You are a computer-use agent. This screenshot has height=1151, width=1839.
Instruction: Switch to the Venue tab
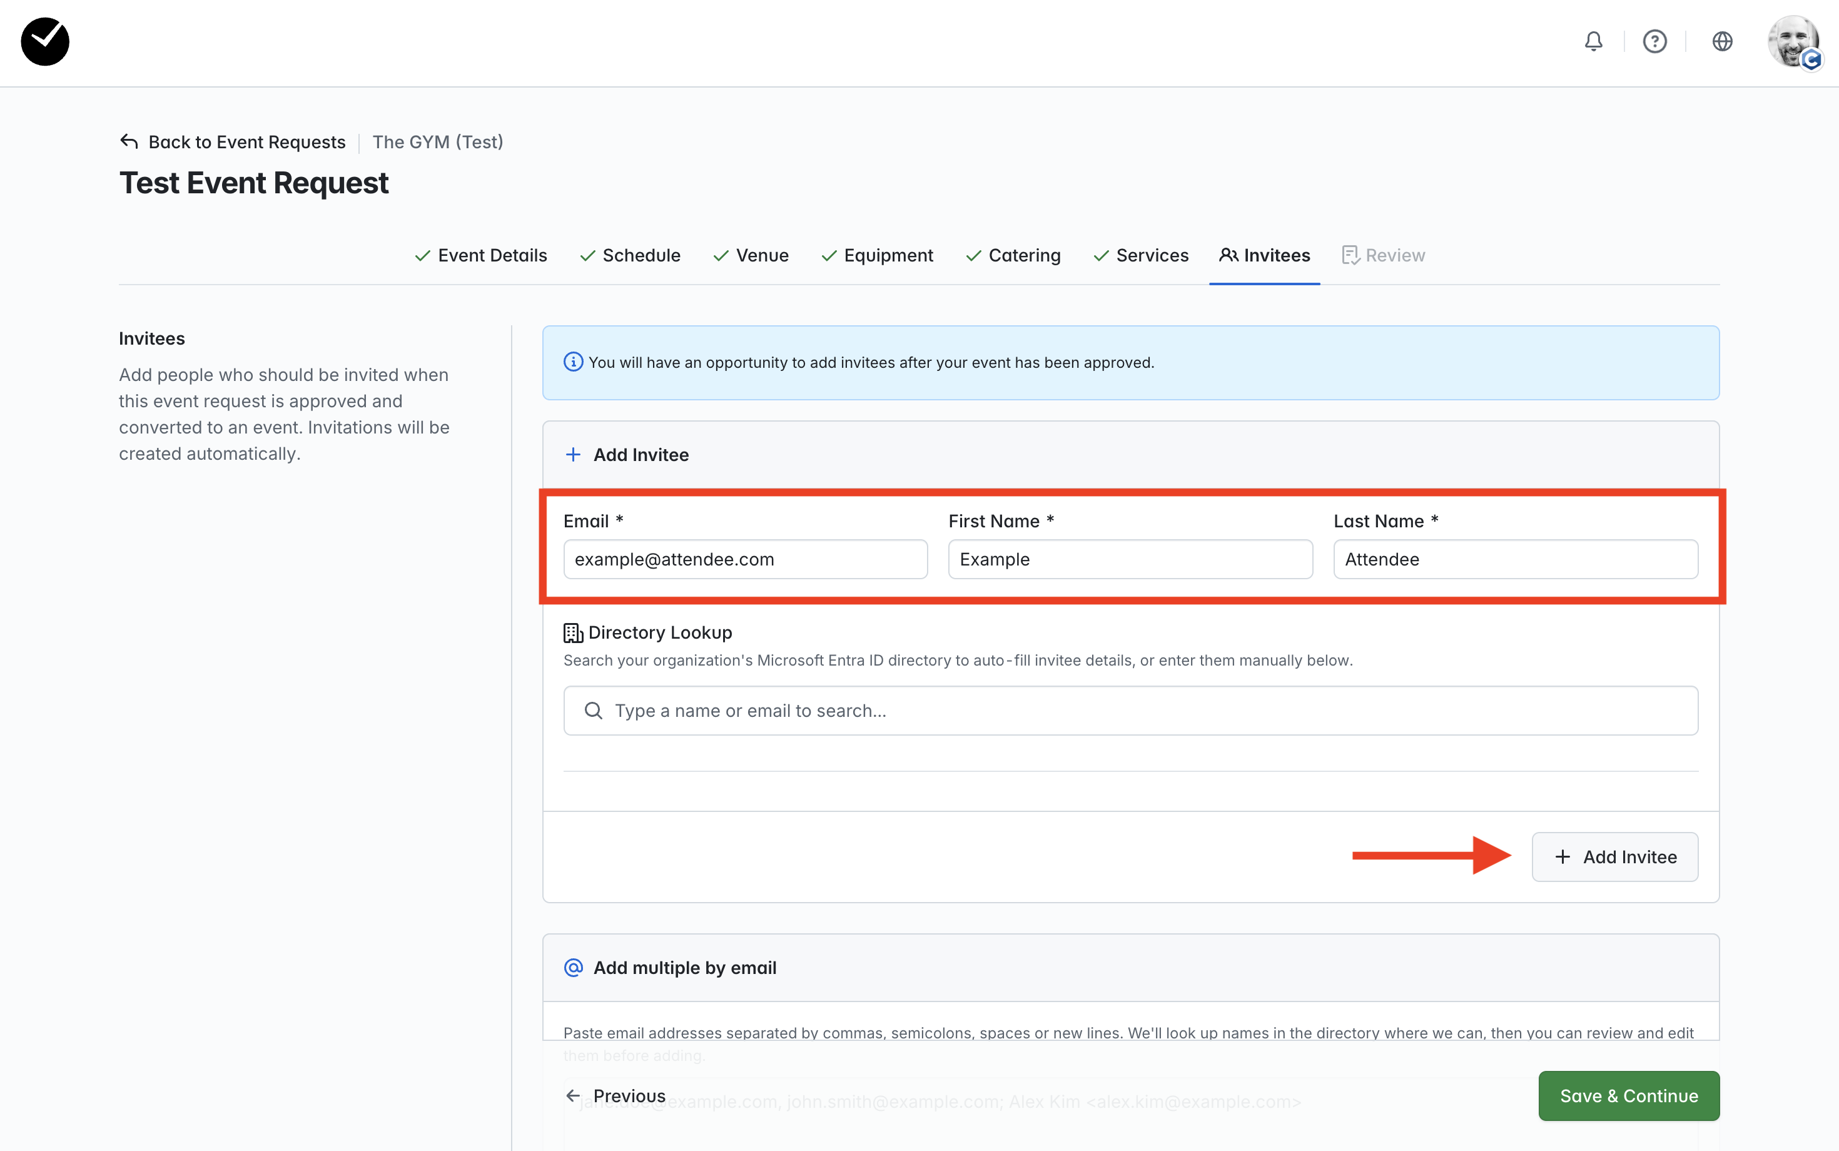pyautogui.click(x=751, y=256)
